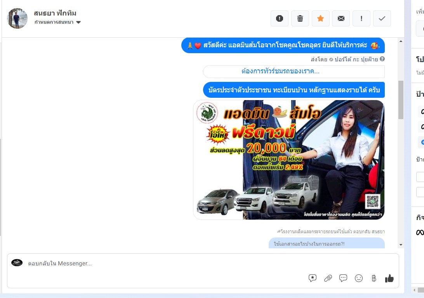
Task: Click the โรงงานผลิตและกระจายรถยนต์ใช้แล้ว ตอบกลับ สนธยา label
Action: point(331,232)
